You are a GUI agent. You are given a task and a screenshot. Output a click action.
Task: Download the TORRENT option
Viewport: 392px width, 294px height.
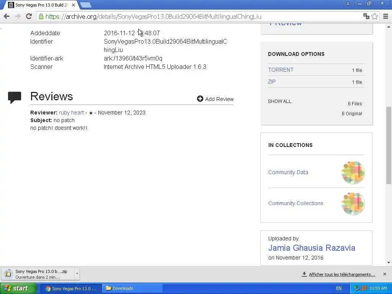click(x=281, y=70)
